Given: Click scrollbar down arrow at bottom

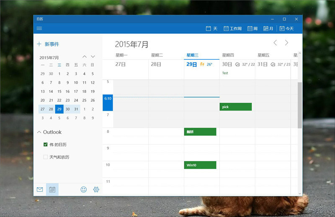Looking at the screenshot, I should [300, 193].
